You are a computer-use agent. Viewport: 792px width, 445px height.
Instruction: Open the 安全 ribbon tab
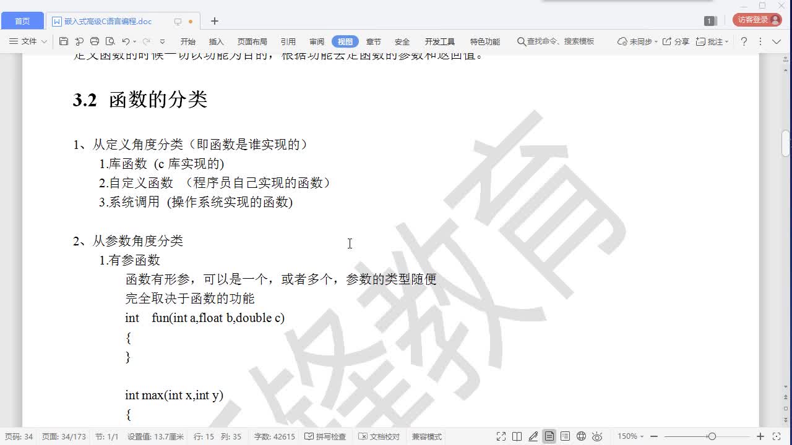pyautogui.click(x=402, y=41)
